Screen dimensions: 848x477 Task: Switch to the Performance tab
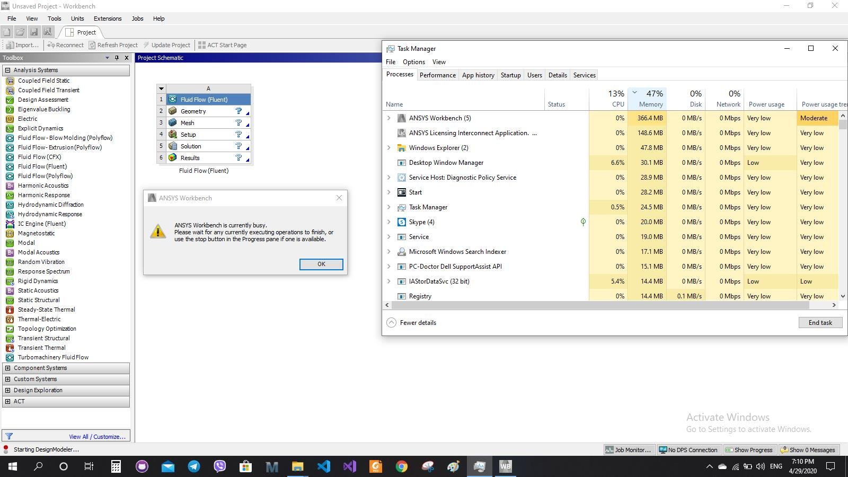(437, 75)
